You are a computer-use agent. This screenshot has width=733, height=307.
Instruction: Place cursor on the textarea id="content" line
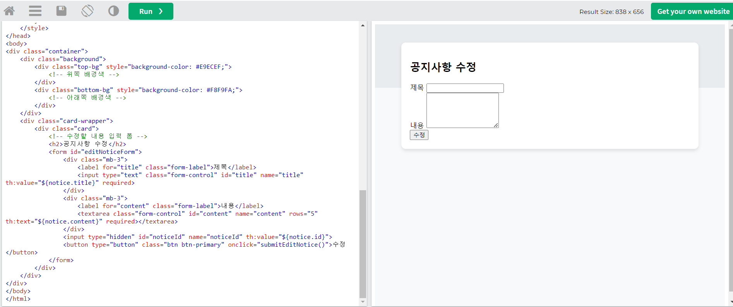(197, 214)
